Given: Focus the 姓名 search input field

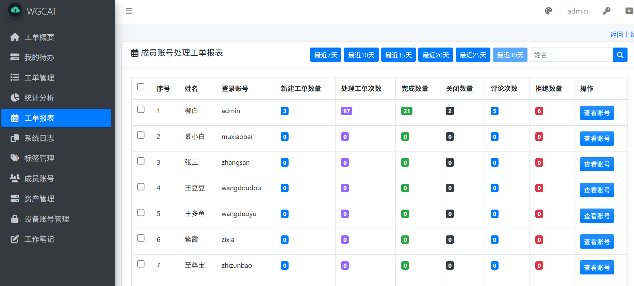Looking at the screenshot, I should pyautogui.click(x=571, y=55).
